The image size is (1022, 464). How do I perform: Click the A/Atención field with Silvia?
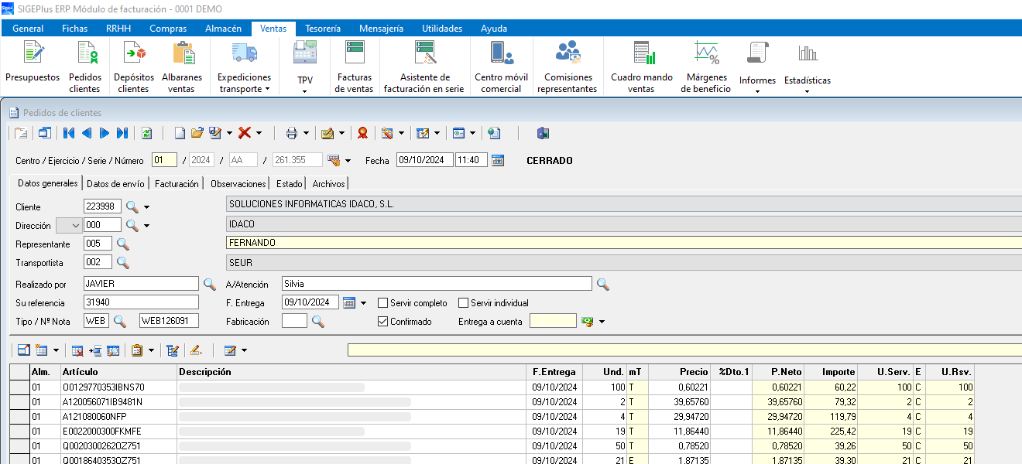tap(437, 284)
